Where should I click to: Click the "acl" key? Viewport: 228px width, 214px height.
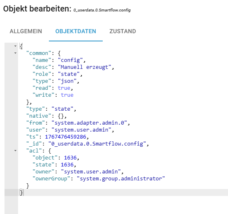click(34, 150)
